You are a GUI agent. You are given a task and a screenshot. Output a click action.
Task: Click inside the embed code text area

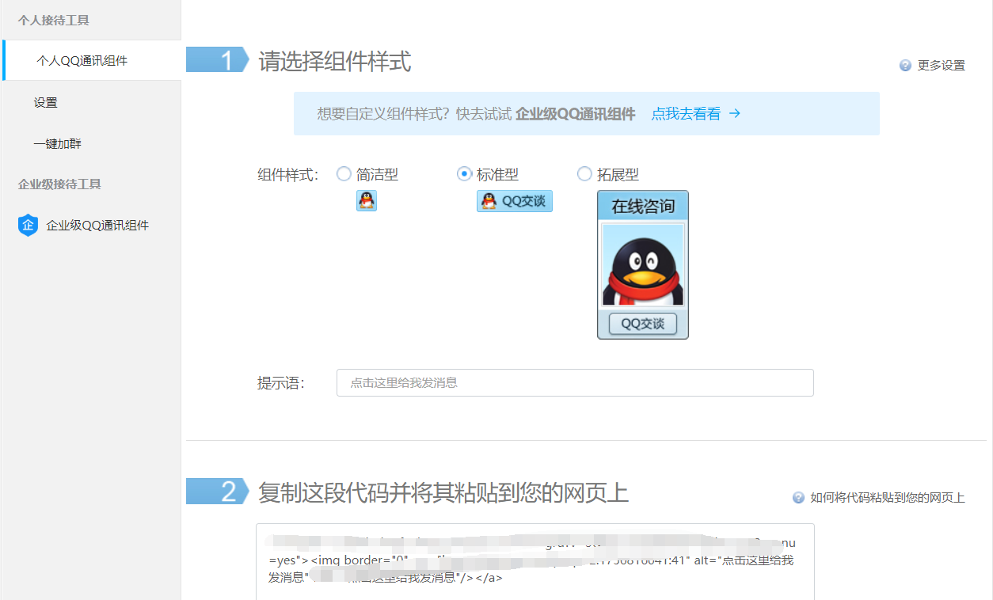click(x=535, y=561)
